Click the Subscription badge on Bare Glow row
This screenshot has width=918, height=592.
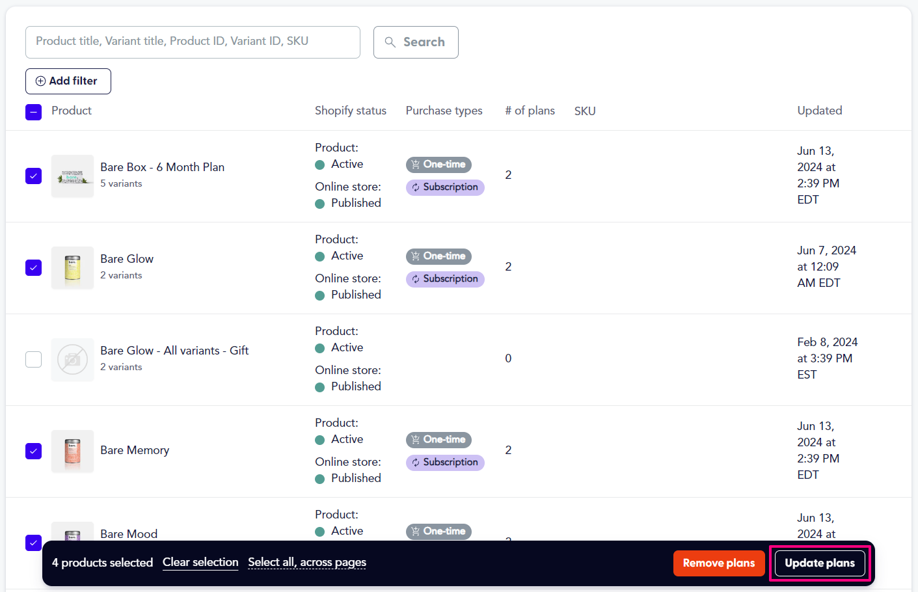[x=445, y=279]
